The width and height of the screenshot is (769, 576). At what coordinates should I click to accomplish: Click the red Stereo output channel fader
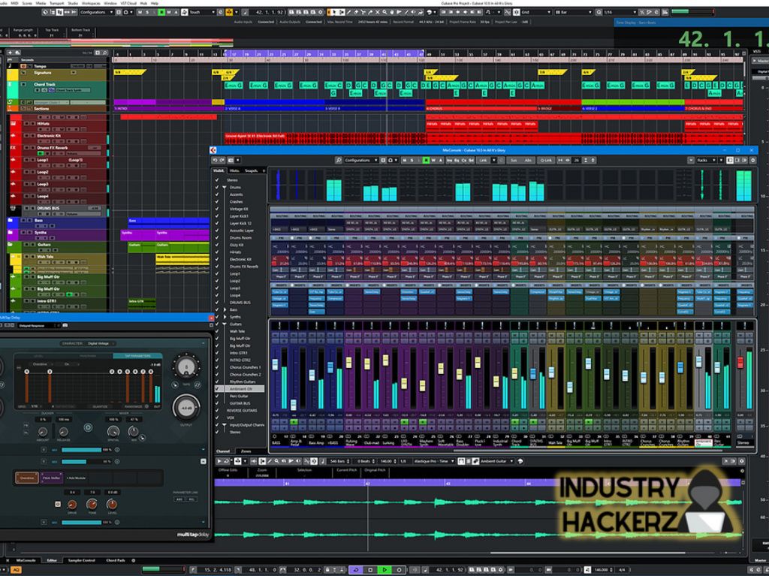tap(740, 363)
